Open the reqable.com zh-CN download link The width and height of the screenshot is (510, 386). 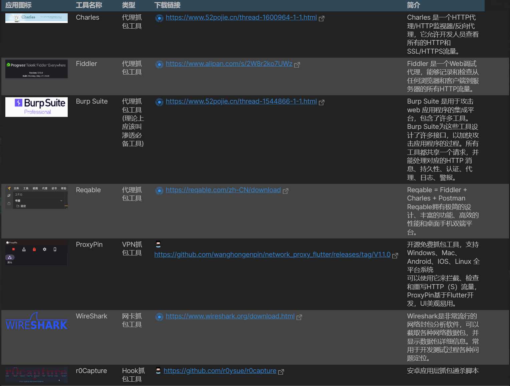(223, 190)
